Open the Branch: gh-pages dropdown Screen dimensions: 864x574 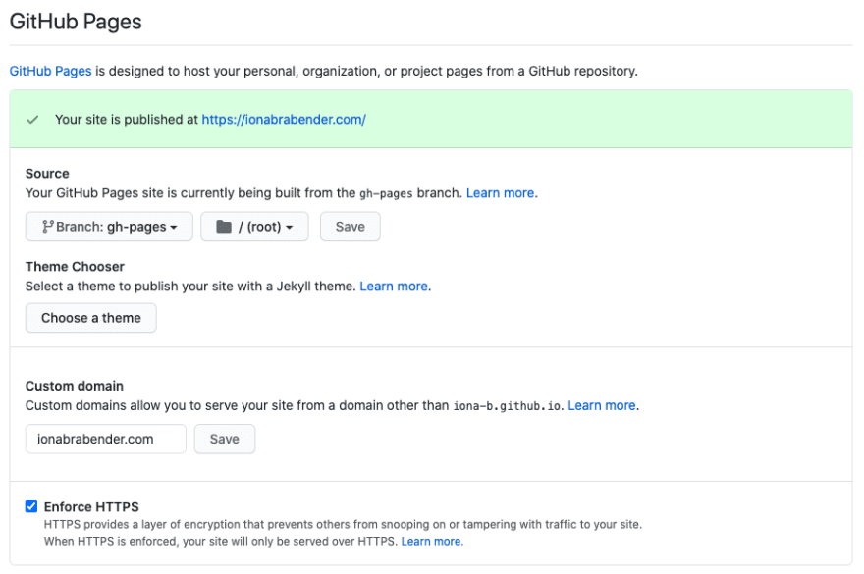(x=109, y=227)
